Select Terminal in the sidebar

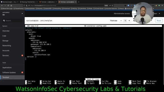tap(12, 77)
